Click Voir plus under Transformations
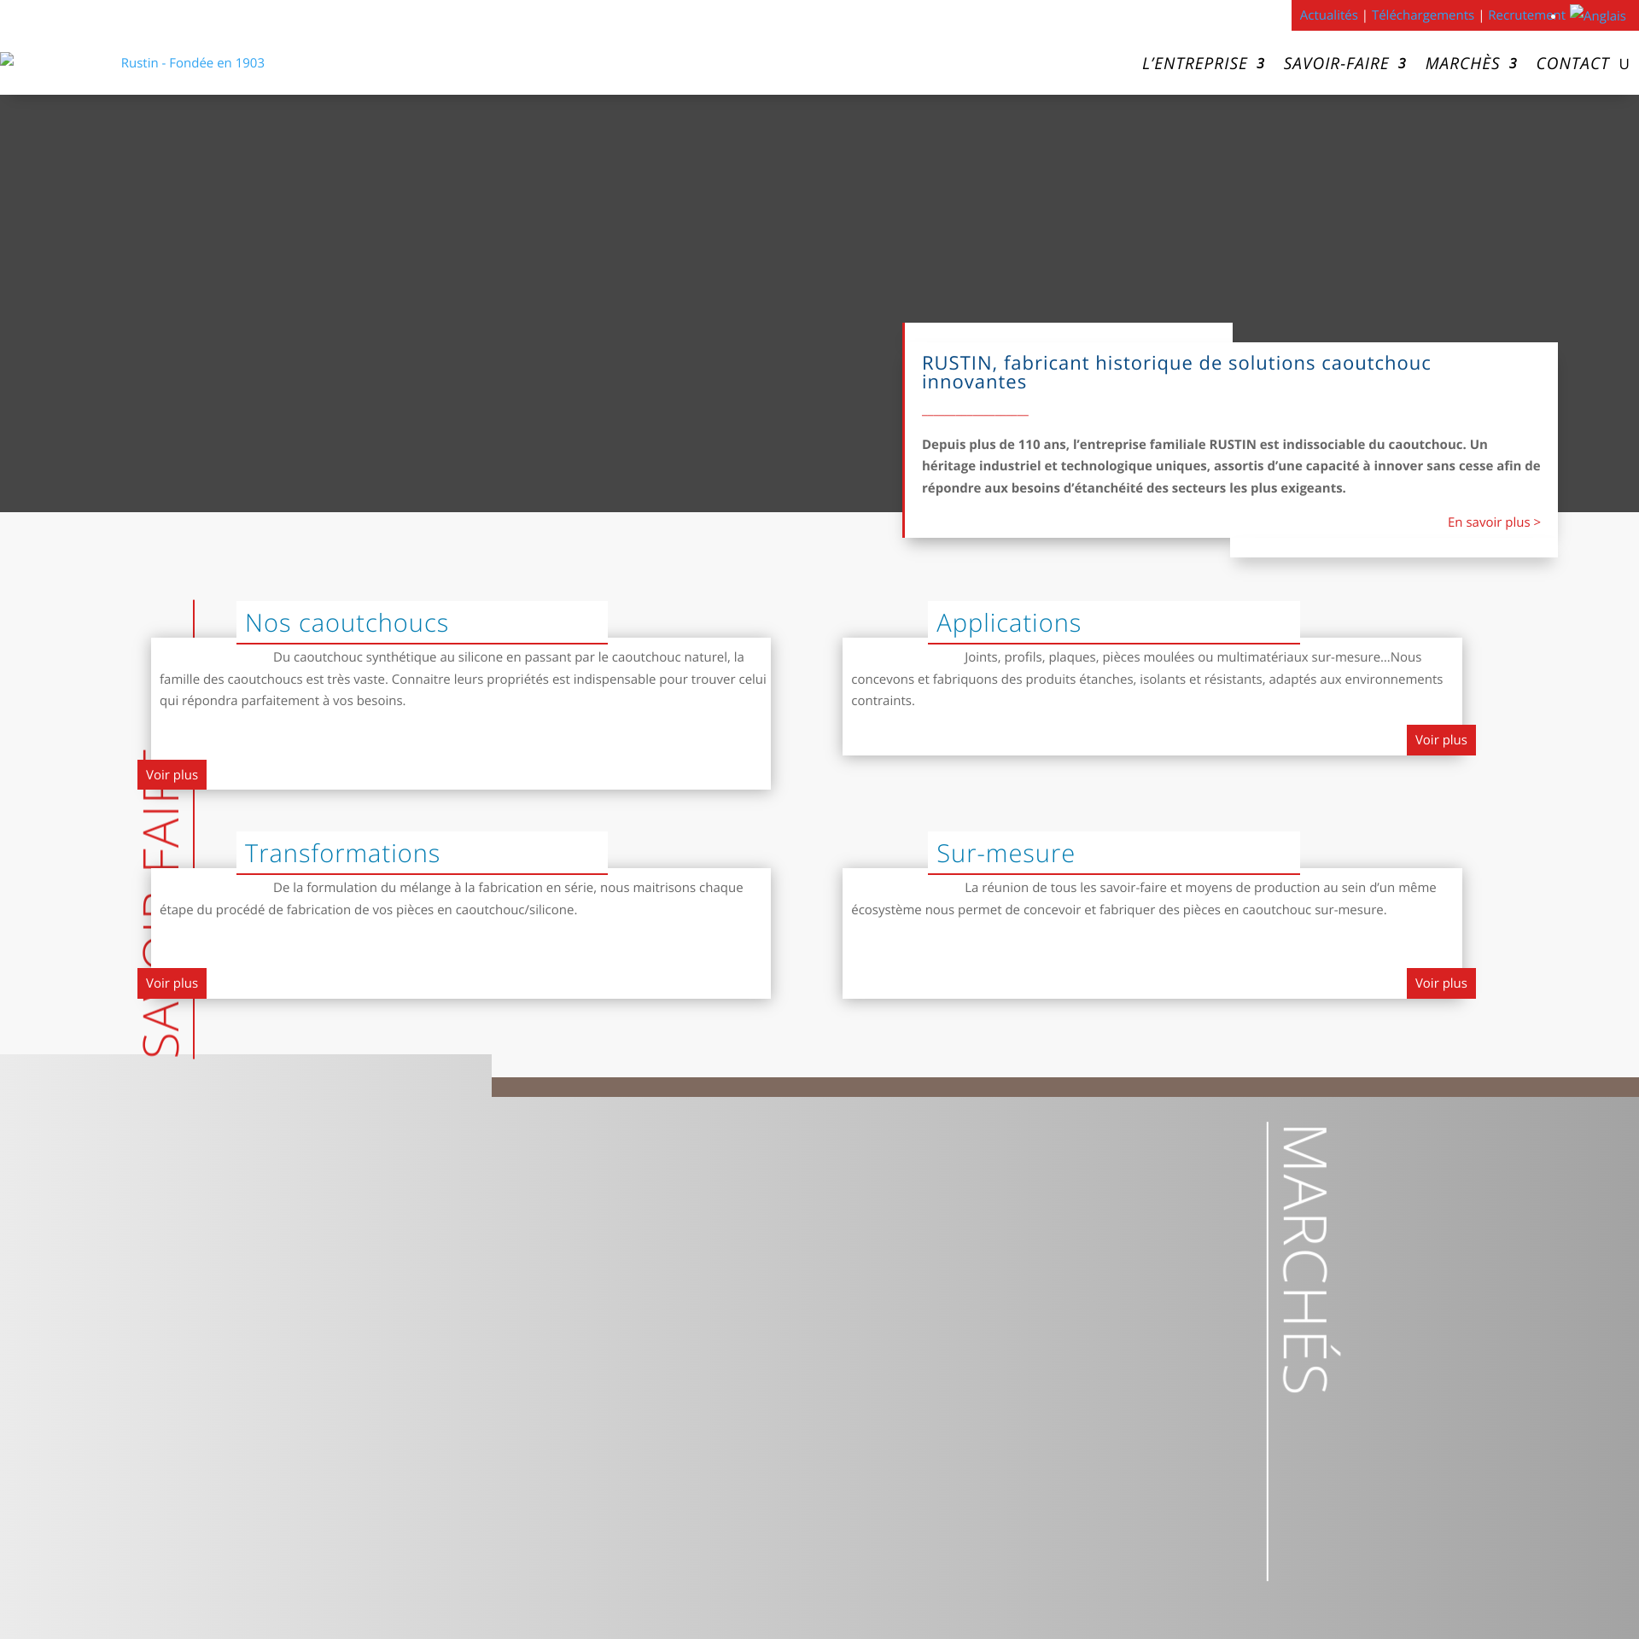The width and height of the screenshot is (1639, 1639). (x=172, y=983)
